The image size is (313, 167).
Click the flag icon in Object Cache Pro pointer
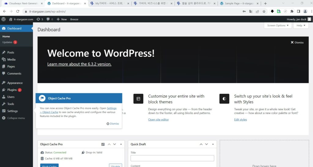42,98
